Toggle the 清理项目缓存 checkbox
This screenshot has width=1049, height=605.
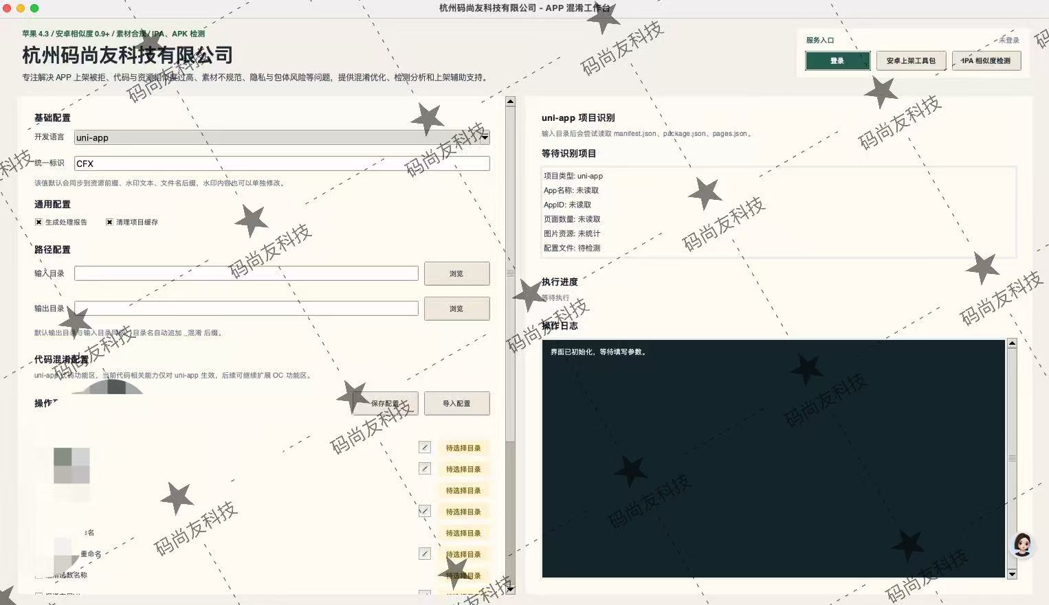109,222
